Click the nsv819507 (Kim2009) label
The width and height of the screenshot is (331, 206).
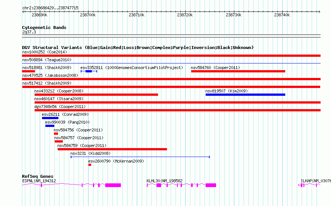[x=226, y=91]
